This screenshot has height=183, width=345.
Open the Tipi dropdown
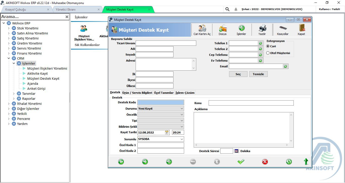tap(182, 121)
